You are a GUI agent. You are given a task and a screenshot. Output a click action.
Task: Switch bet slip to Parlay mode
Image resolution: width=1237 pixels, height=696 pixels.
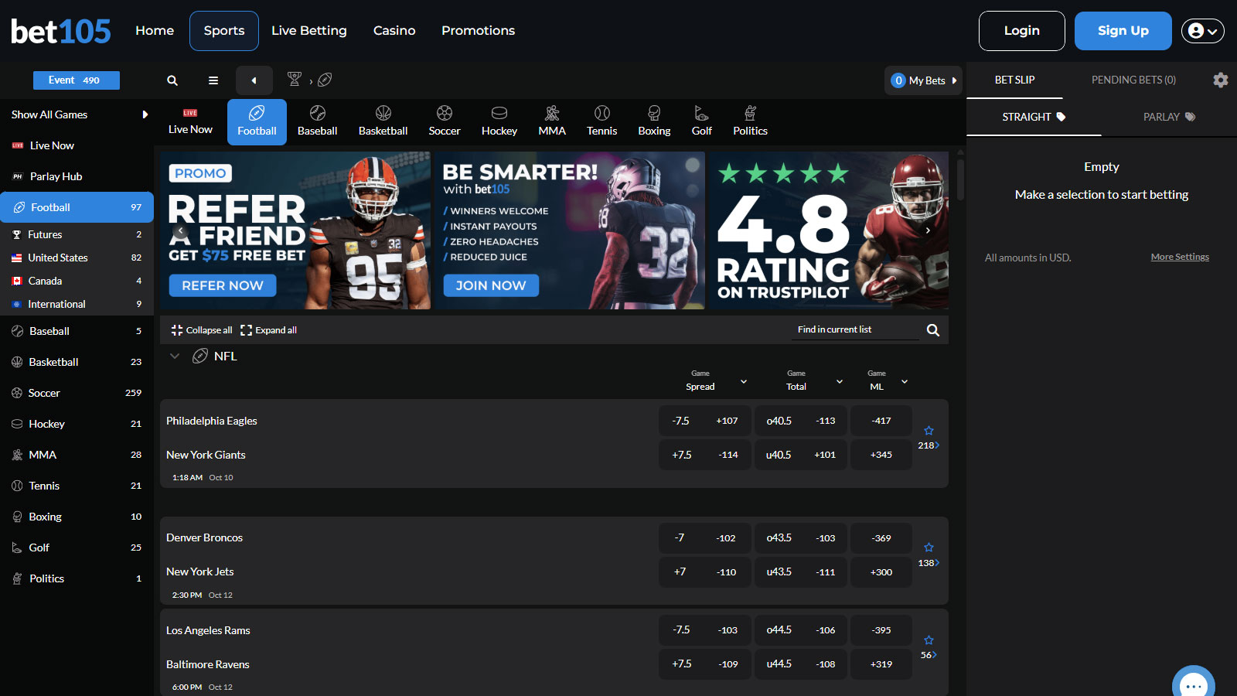point(1168,117)
